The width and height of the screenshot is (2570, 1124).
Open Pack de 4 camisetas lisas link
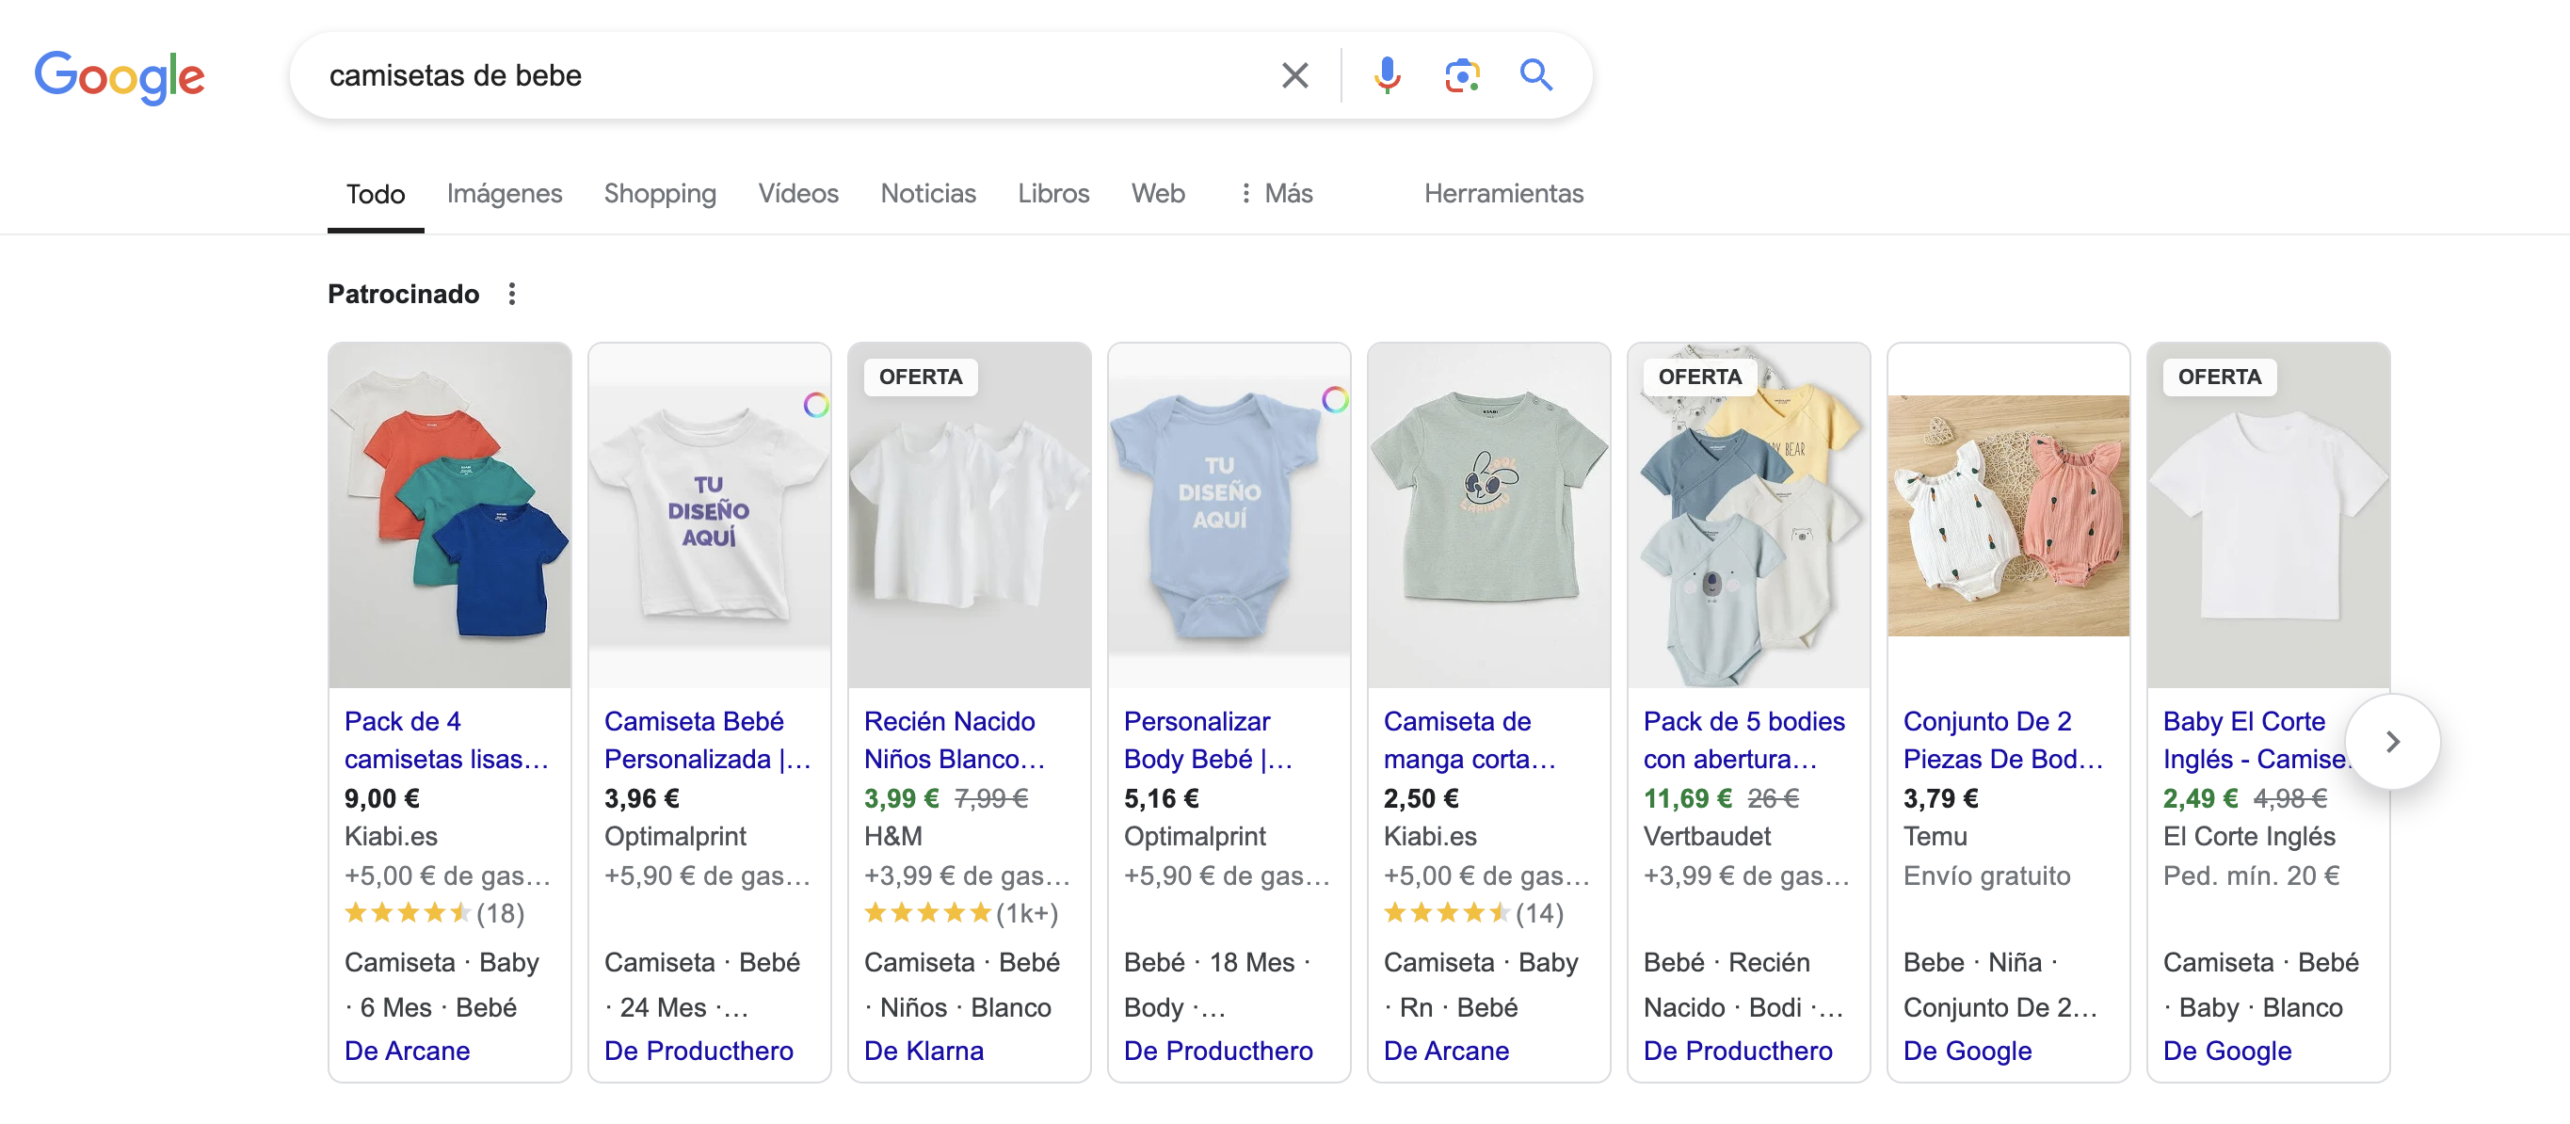(x=445, y=739)
